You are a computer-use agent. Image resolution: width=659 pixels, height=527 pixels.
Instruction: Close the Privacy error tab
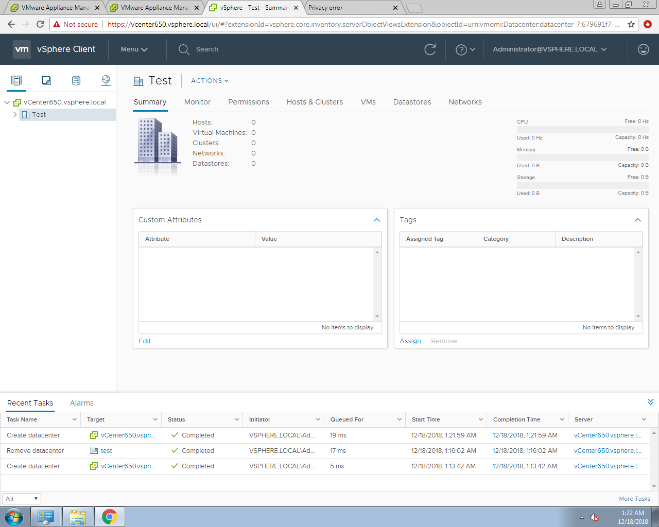(395, 8)
